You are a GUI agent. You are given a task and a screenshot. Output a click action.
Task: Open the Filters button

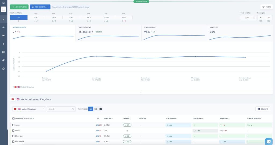267,7
